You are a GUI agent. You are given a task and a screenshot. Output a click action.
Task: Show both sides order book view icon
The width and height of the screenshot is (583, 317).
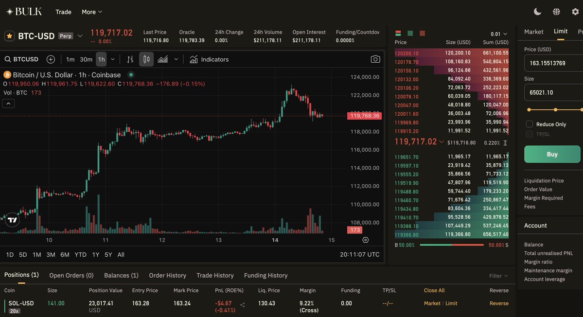(398, 34)
